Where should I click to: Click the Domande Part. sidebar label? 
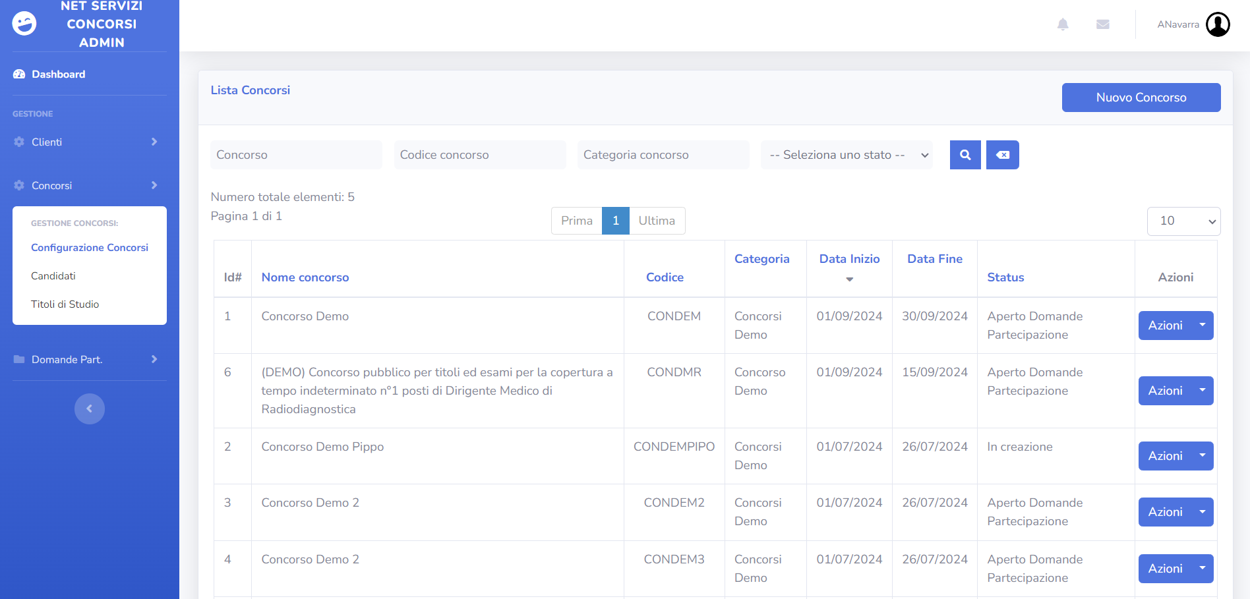tap(67, 359)
